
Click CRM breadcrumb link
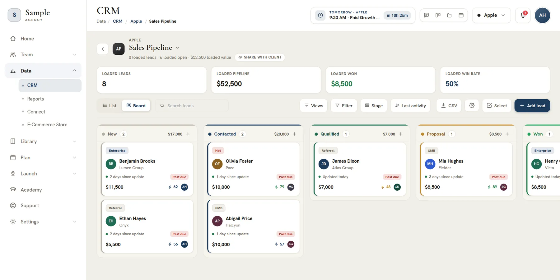(x=118, y=21)
